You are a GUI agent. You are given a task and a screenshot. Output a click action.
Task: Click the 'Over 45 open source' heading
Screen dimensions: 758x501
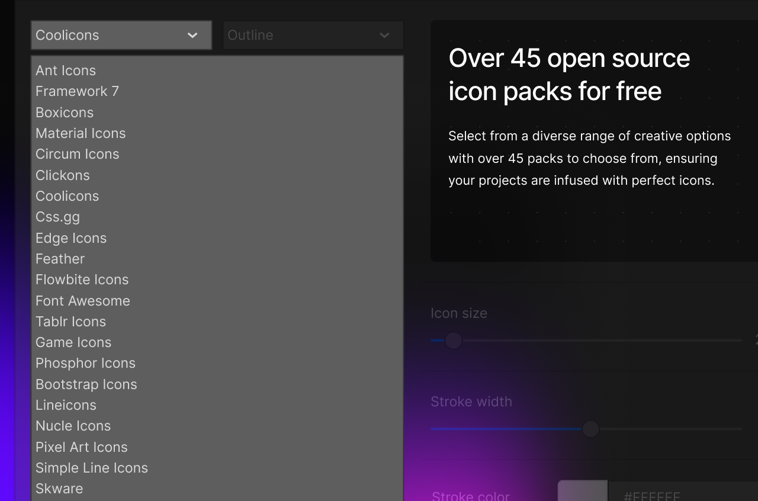tap(569, 75)
